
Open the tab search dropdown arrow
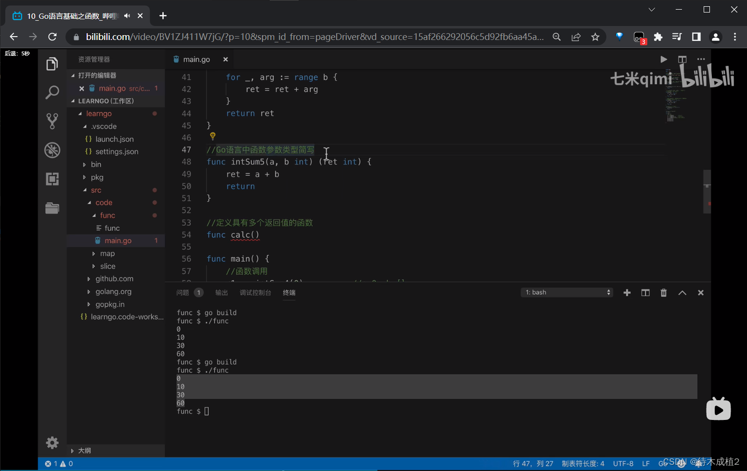coord(652,10)
